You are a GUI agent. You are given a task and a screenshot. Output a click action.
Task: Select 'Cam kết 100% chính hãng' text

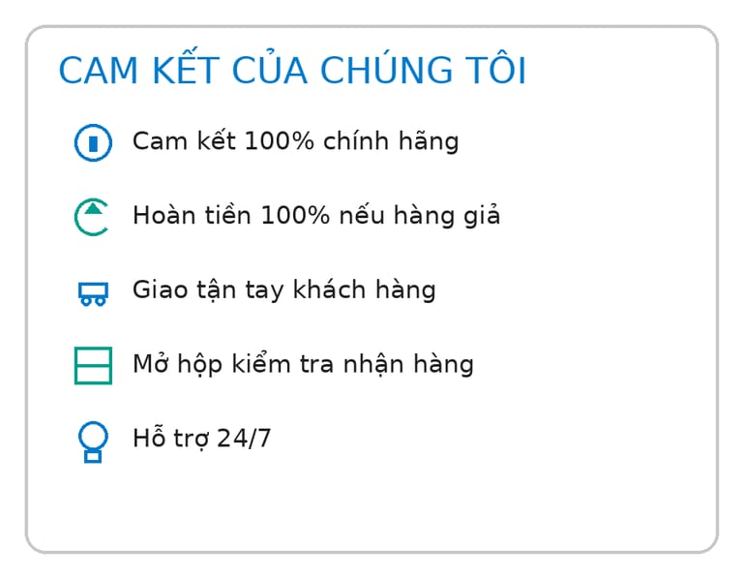[x=295, y=141]
